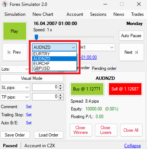Increase TP pips with up arrow
Viewport: 147px width, 149px height.
coord(61,95)
